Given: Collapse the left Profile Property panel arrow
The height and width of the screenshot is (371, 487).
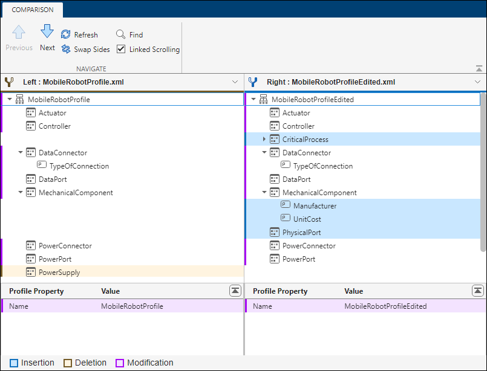Looking at the screenshot, I should (x=235, y=291).
